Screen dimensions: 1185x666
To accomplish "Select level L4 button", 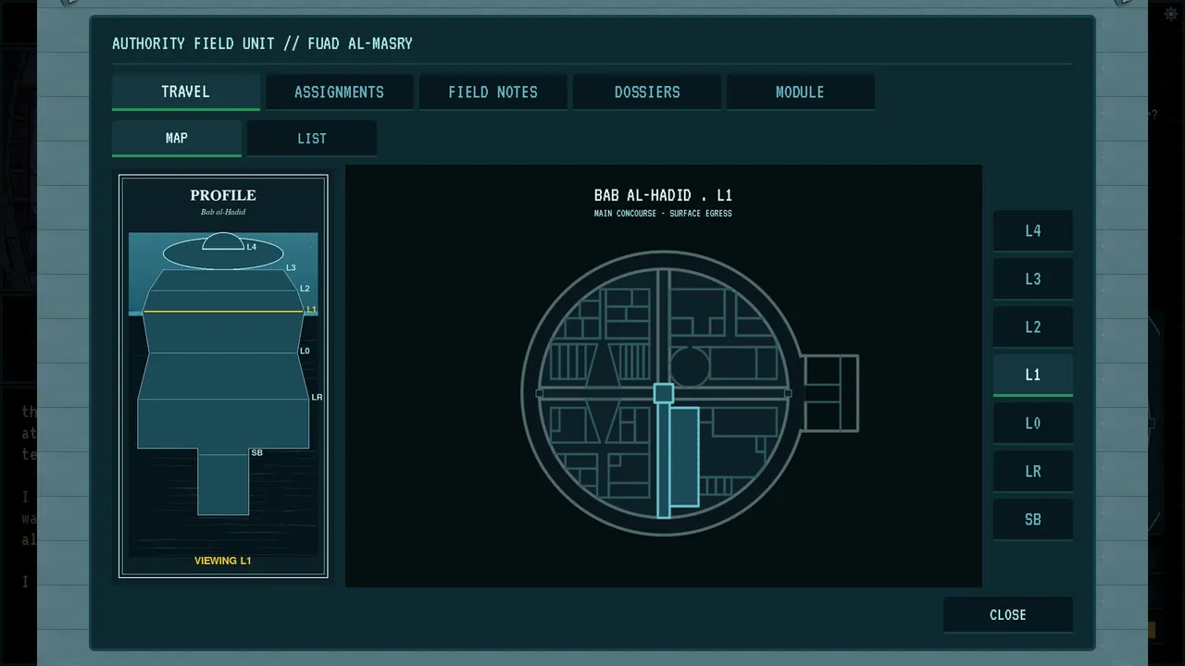I will coord(1032,231).
